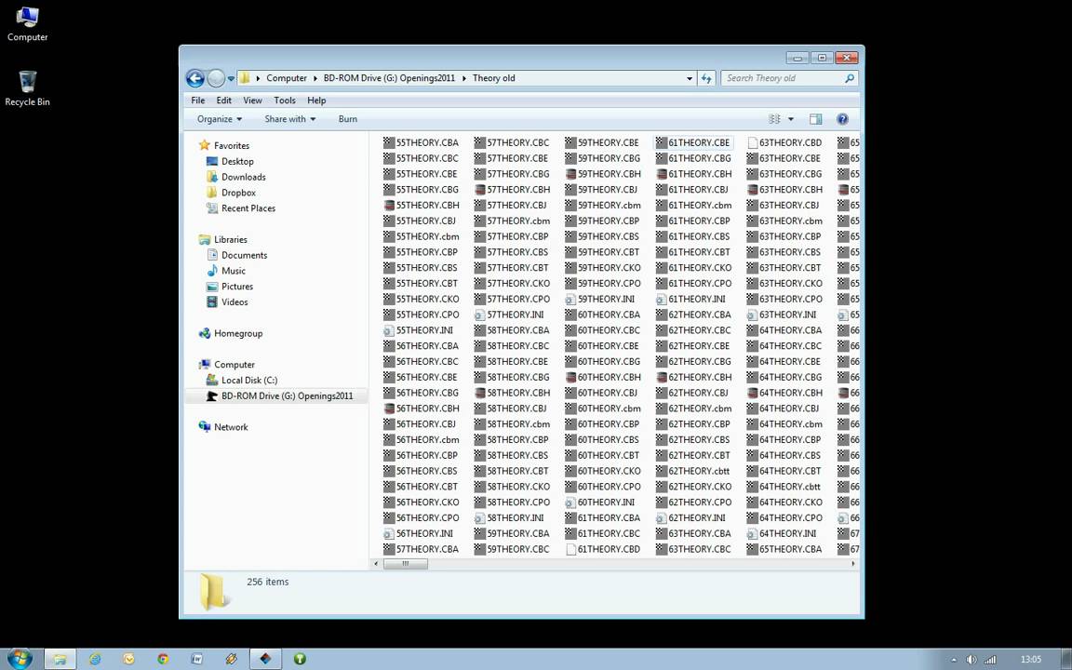Click the horizontal scrollbar thumb
1072x670 pixels.
pyautogui.click(x=406, y=564)
